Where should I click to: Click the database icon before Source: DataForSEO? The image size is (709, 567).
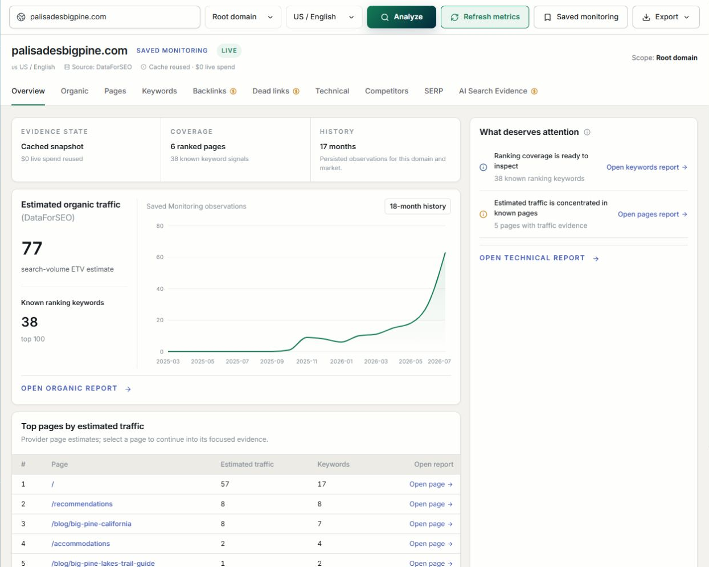pos(67,67)
